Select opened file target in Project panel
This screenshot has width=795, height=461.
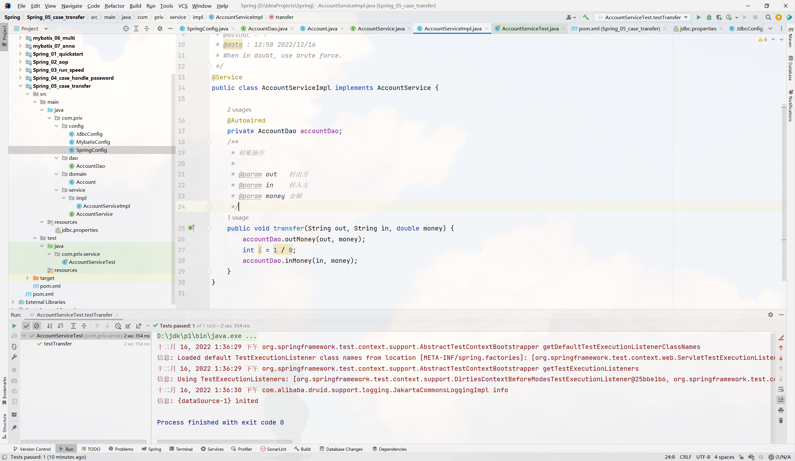tap(126, 28)
